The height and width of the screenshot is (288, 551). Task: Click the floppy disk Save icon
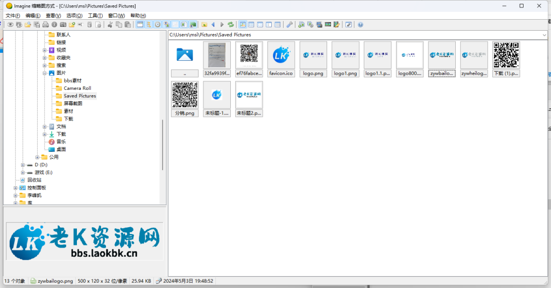point(37,25)
